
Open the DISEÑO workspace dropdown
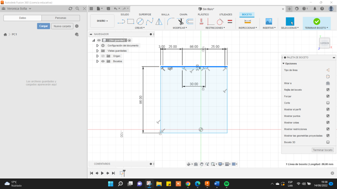(102, 21)
